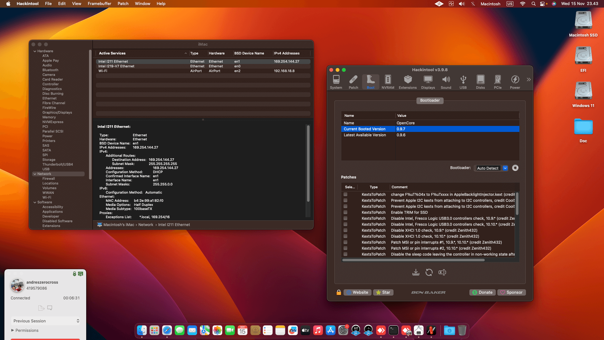Click the refresh icon below the patches list
The width and height of the screenshot is (604, 340).
coord(429,272)
